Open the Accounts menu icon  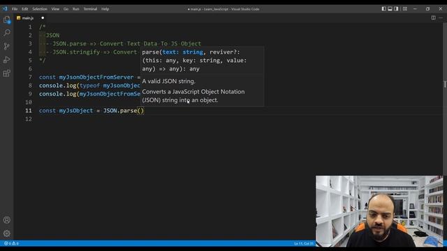click(6, 220)
